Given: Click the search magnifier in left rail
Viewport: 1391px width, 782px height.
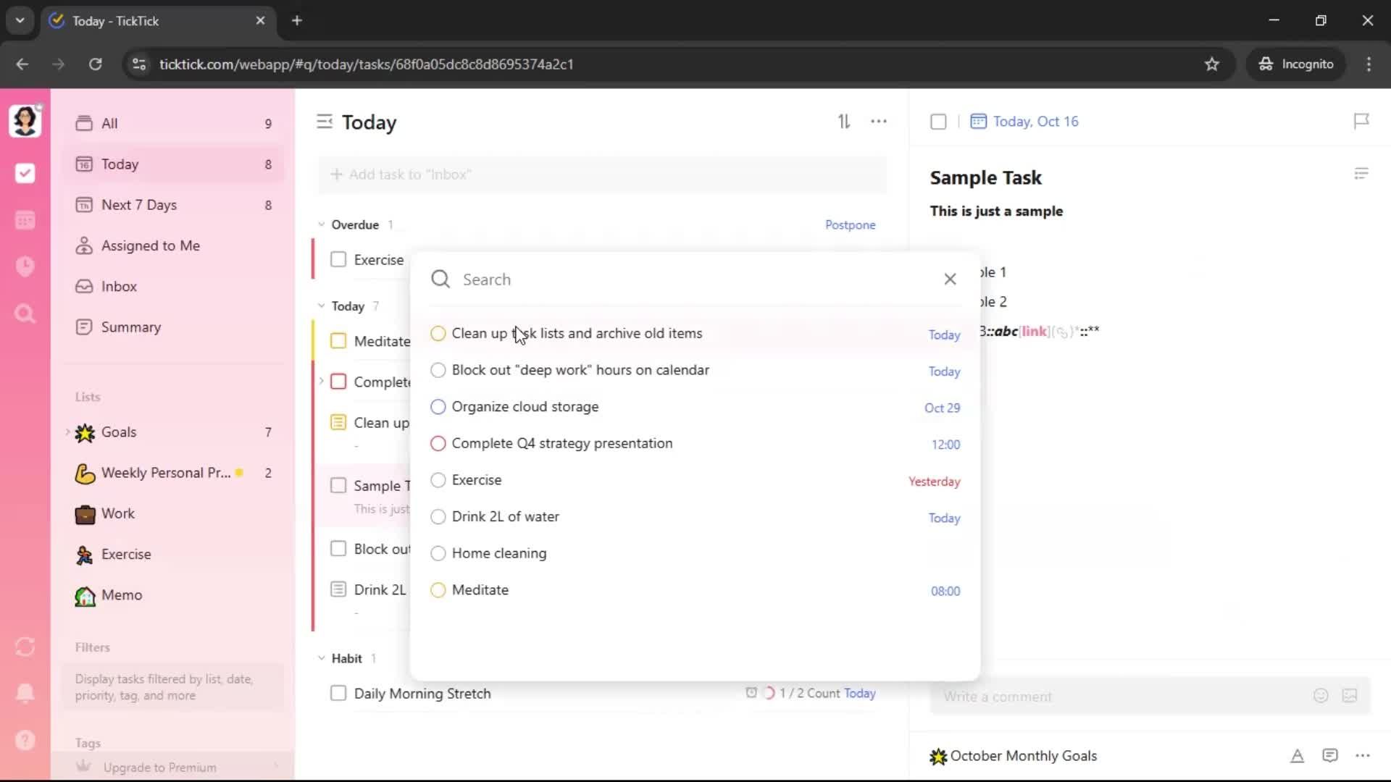Looking at the screenshot, I should [25, 314].
